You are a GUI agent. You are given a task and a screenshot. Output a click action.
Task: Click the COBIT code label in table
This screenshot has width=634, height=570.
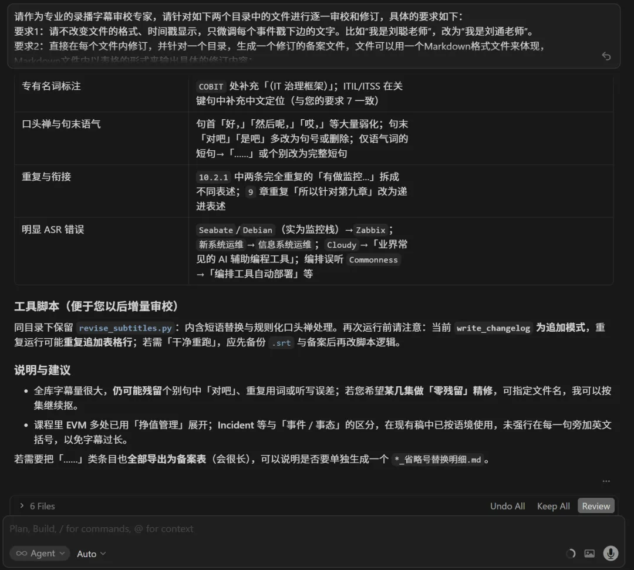[211, 86]
